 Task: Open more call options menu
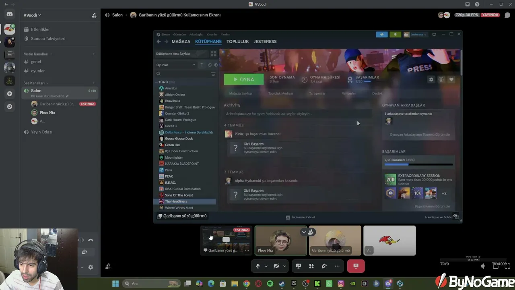(337, 266)
